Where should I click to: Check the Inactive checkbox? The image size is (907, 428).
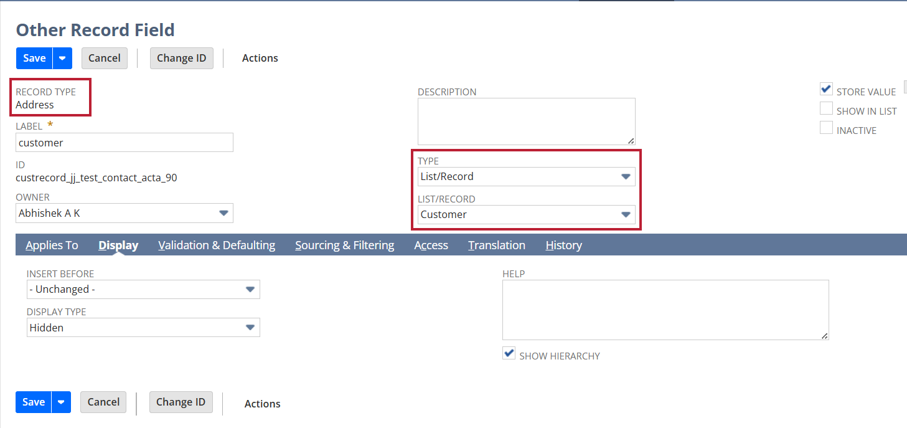826,128
